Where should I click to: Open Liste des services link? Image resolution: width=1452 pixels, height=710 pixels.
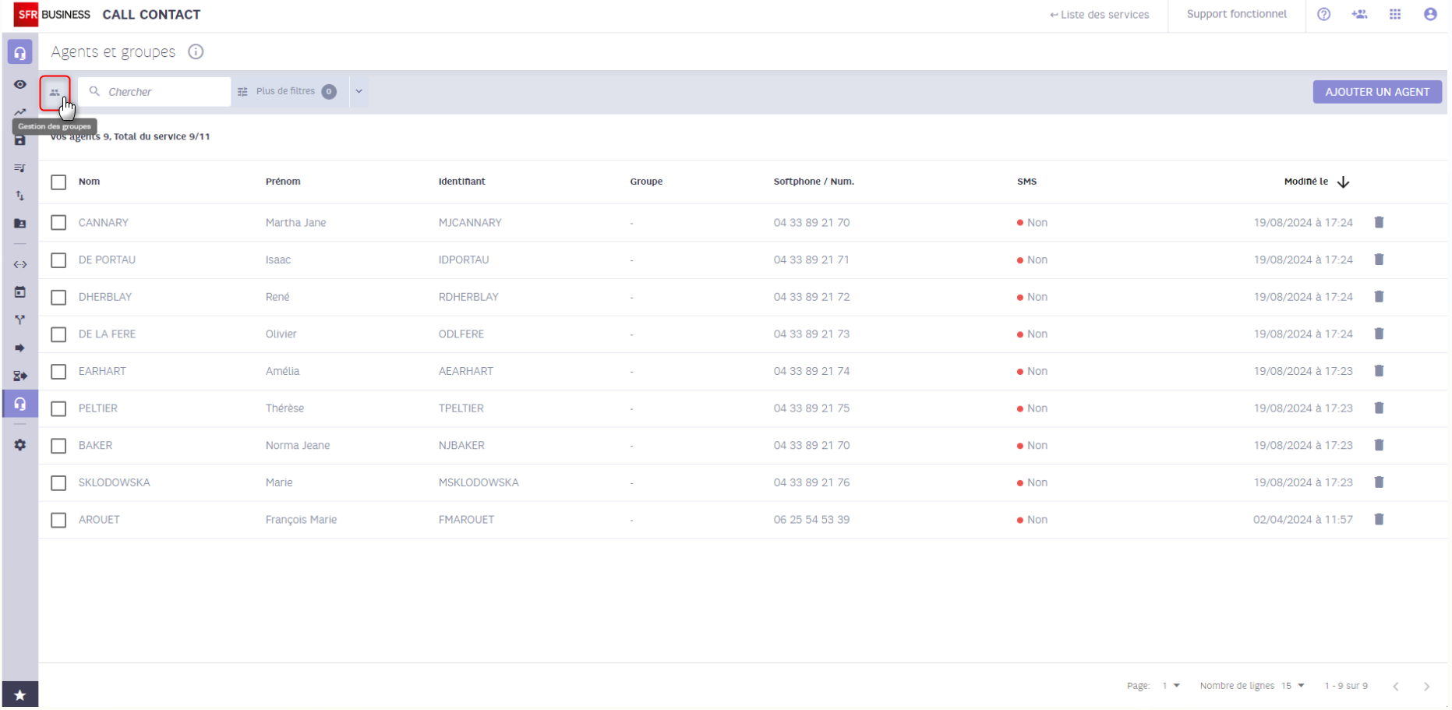pyautogui.click(x=1099, y=15)
